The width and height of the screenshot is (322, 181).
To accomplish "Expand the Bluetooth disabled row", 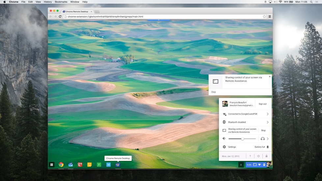I will tap(245, 122).
